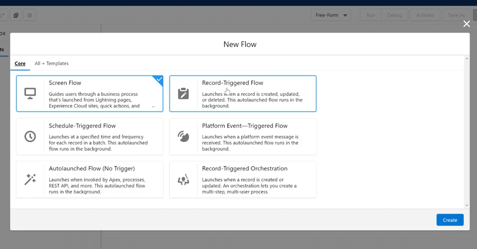Click the Create button
Viewport: 477px width, 249px height.
coord(450,220)
